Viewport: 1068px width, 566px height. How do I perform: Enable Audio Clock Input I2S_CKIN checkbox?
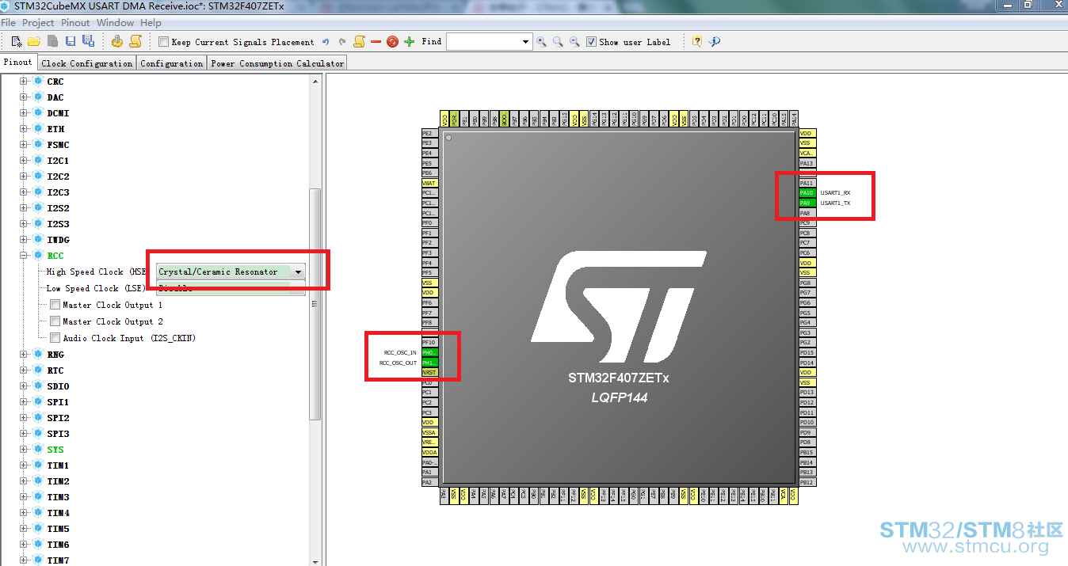point(55,338)
